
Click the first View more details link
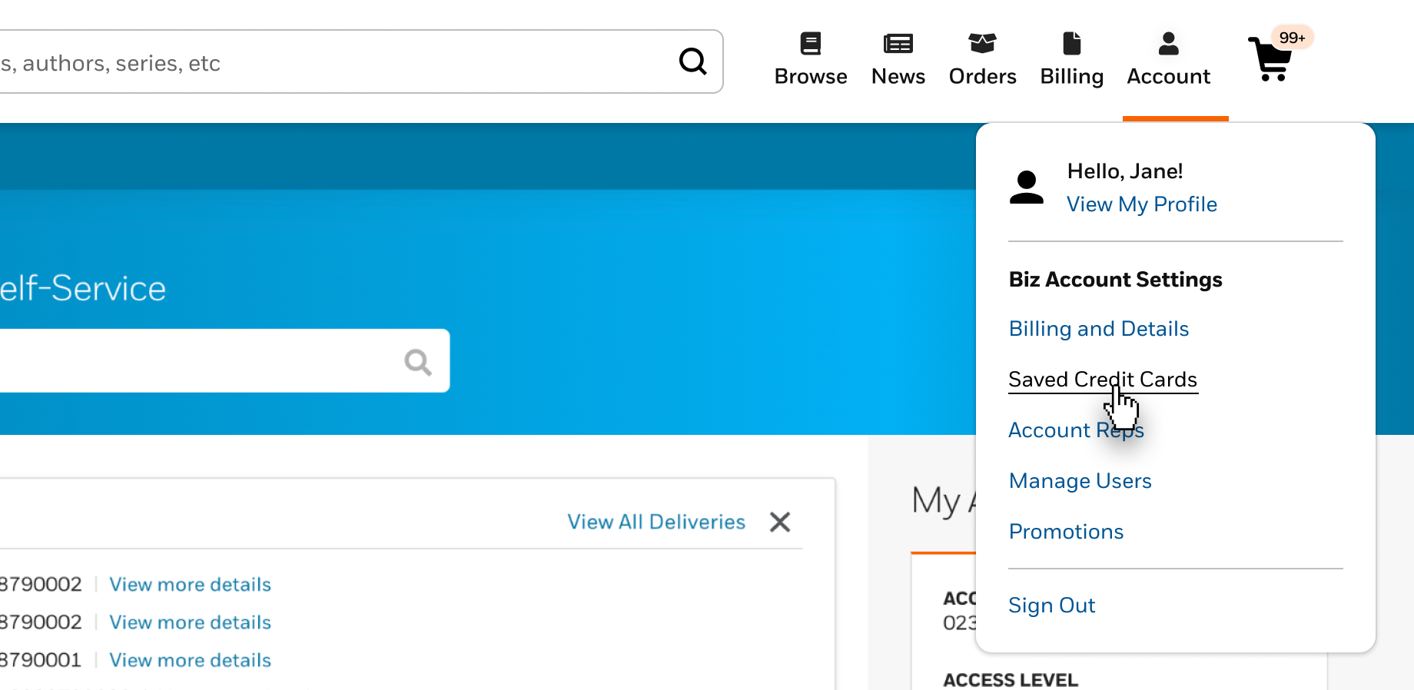point(190,585)
